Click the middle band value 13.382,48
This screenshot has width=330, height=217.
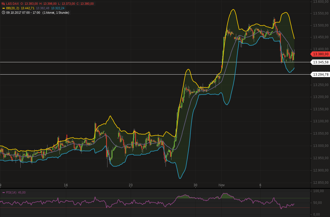pyautogui.click(x=43, y=8)
